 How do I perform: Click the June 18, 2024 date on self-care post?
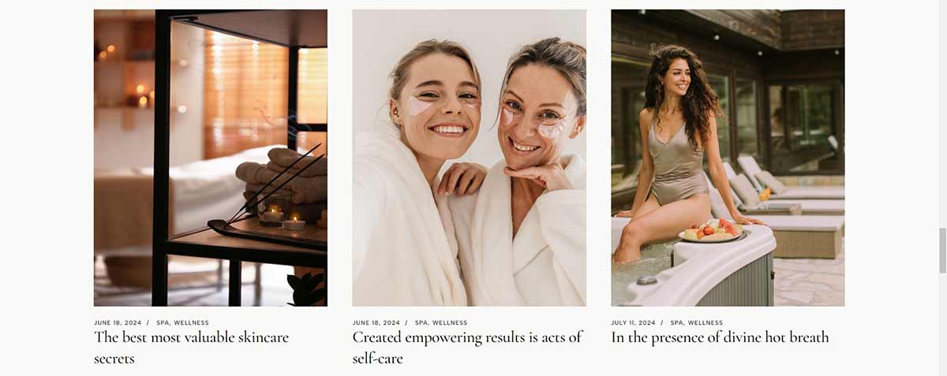pyautogui.click(x=376, y=322)
